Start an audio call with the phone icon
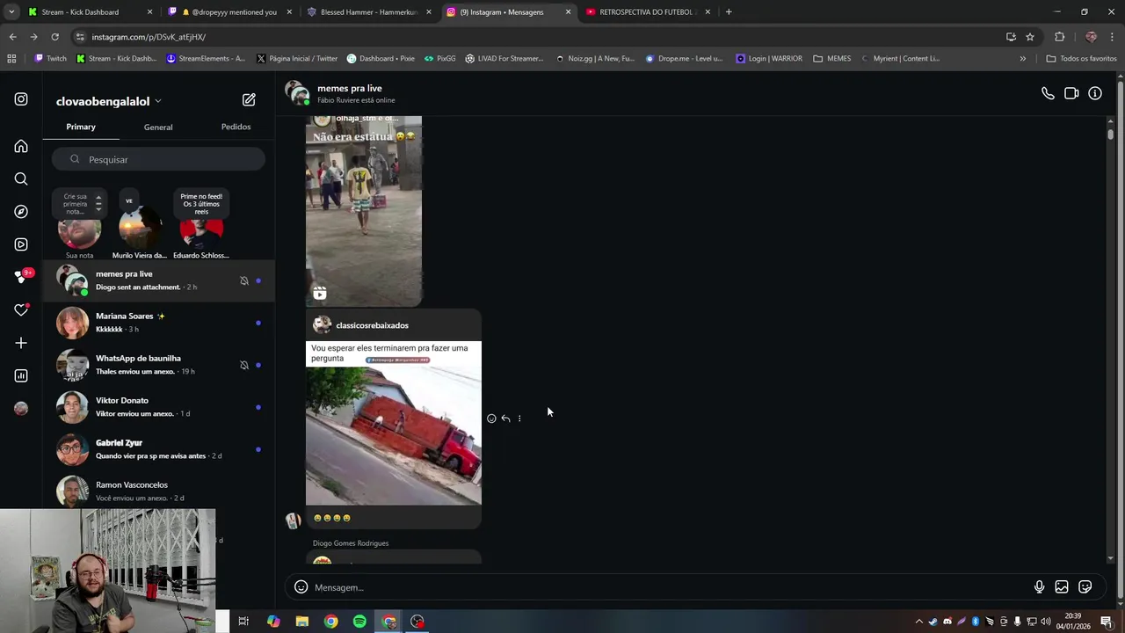 [x=1048, y=93]
